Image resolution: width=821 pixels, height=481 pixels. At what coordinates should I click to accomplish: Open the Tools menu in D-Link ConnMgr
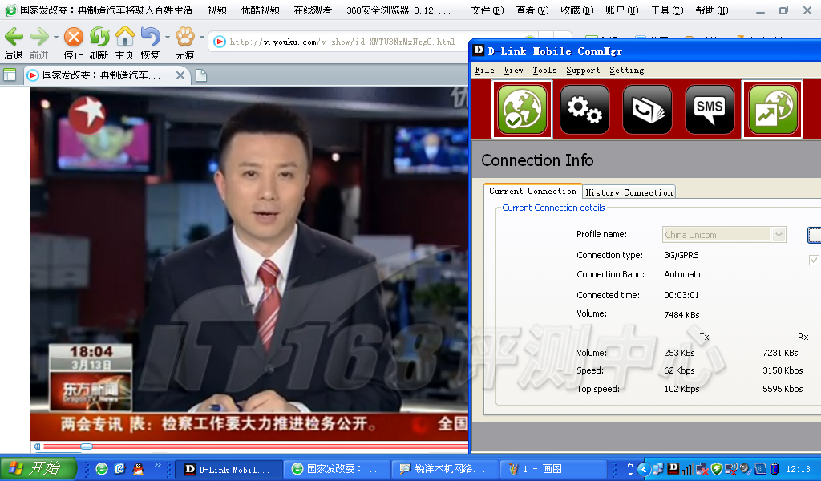click(544, 70)
